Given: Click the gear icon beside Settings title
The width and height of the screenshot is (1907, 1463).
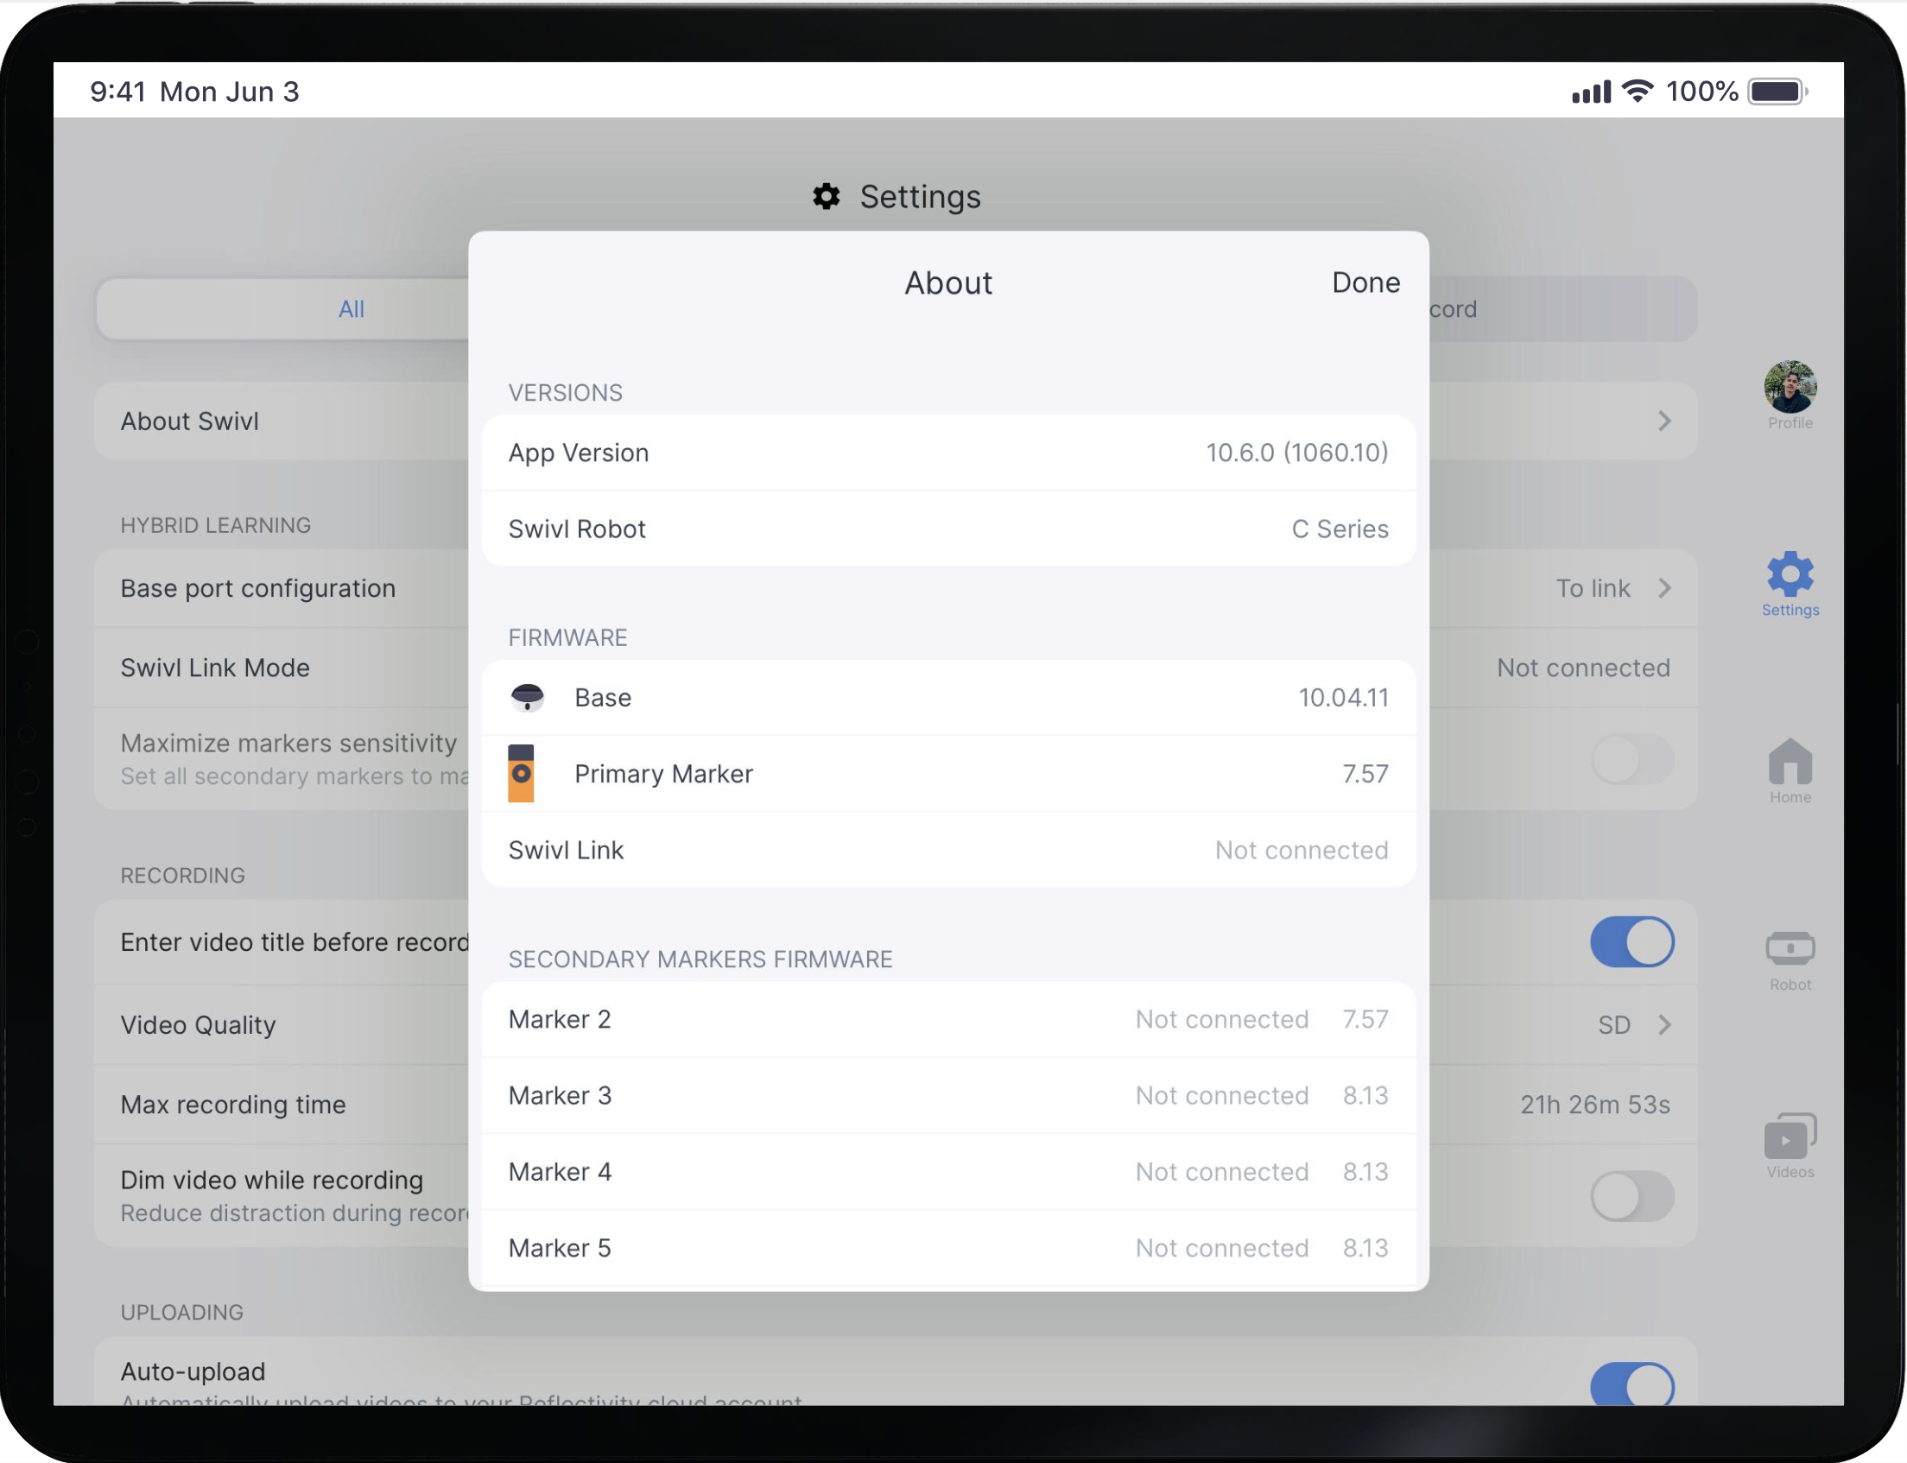Looking at the screenshot, I should pos(826,197).
